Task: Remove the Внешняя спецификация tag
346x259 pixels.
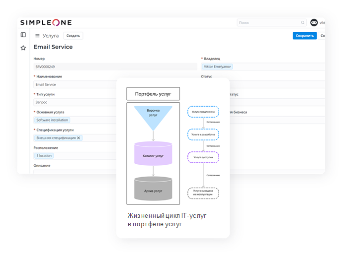Action: click(x=79, y=138)
